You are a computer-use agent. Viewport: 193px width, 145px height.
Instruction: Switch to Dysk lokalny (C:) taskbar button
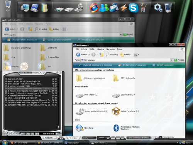point(102,143)
